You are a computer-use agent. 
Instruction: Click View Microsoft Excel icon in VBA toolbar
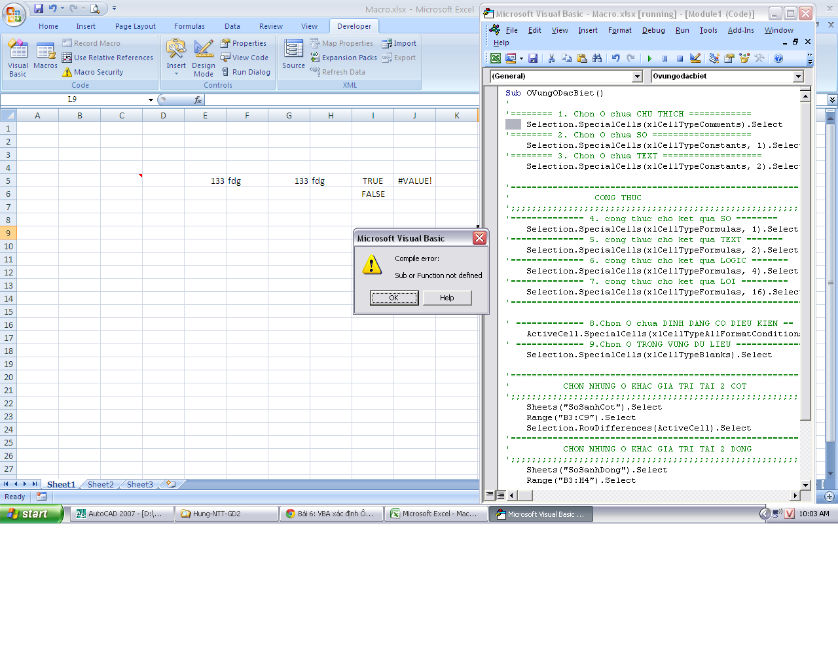tap(496, 58)
